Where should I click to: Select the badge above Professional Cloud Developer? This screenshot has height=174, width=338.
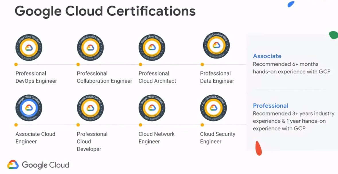(90, 108)
